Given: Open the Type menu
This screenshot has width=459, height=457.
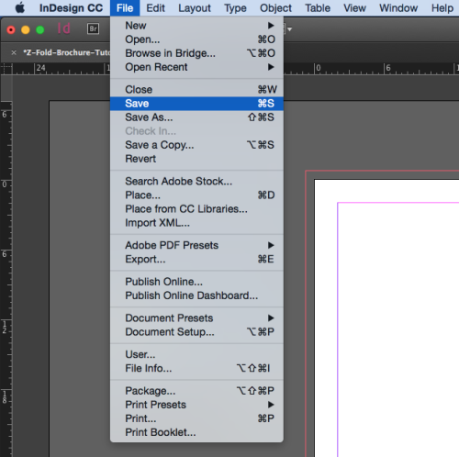Looking at the screenshot, I should 235,8.
